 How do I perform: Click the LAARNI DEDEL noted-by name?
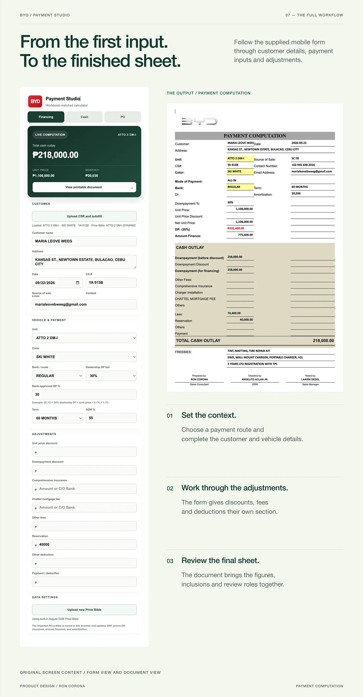pyautogui.click(x=310, y=379)
